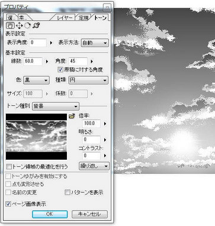Expand 繰り返し dropdown
The width and height of the screenshot is (215, 226).
[x=94, y=166]
